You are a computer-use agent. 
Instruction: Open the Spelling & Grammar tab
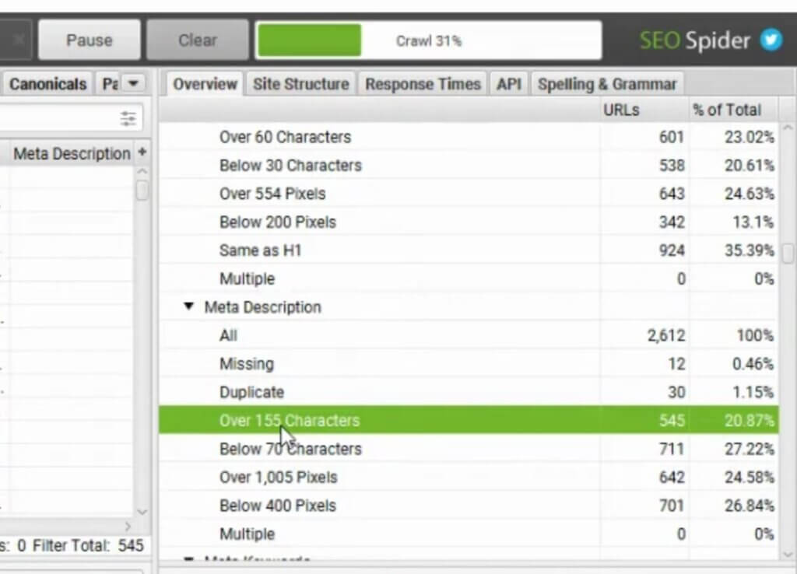[x=607, y=84]
